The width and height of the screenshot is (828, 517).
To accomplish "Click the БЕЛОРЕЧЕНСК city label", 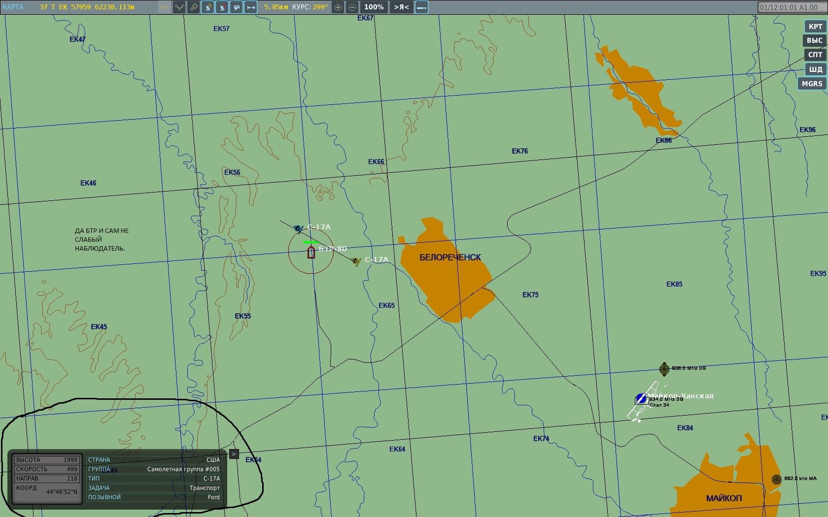I will (450, 258).
